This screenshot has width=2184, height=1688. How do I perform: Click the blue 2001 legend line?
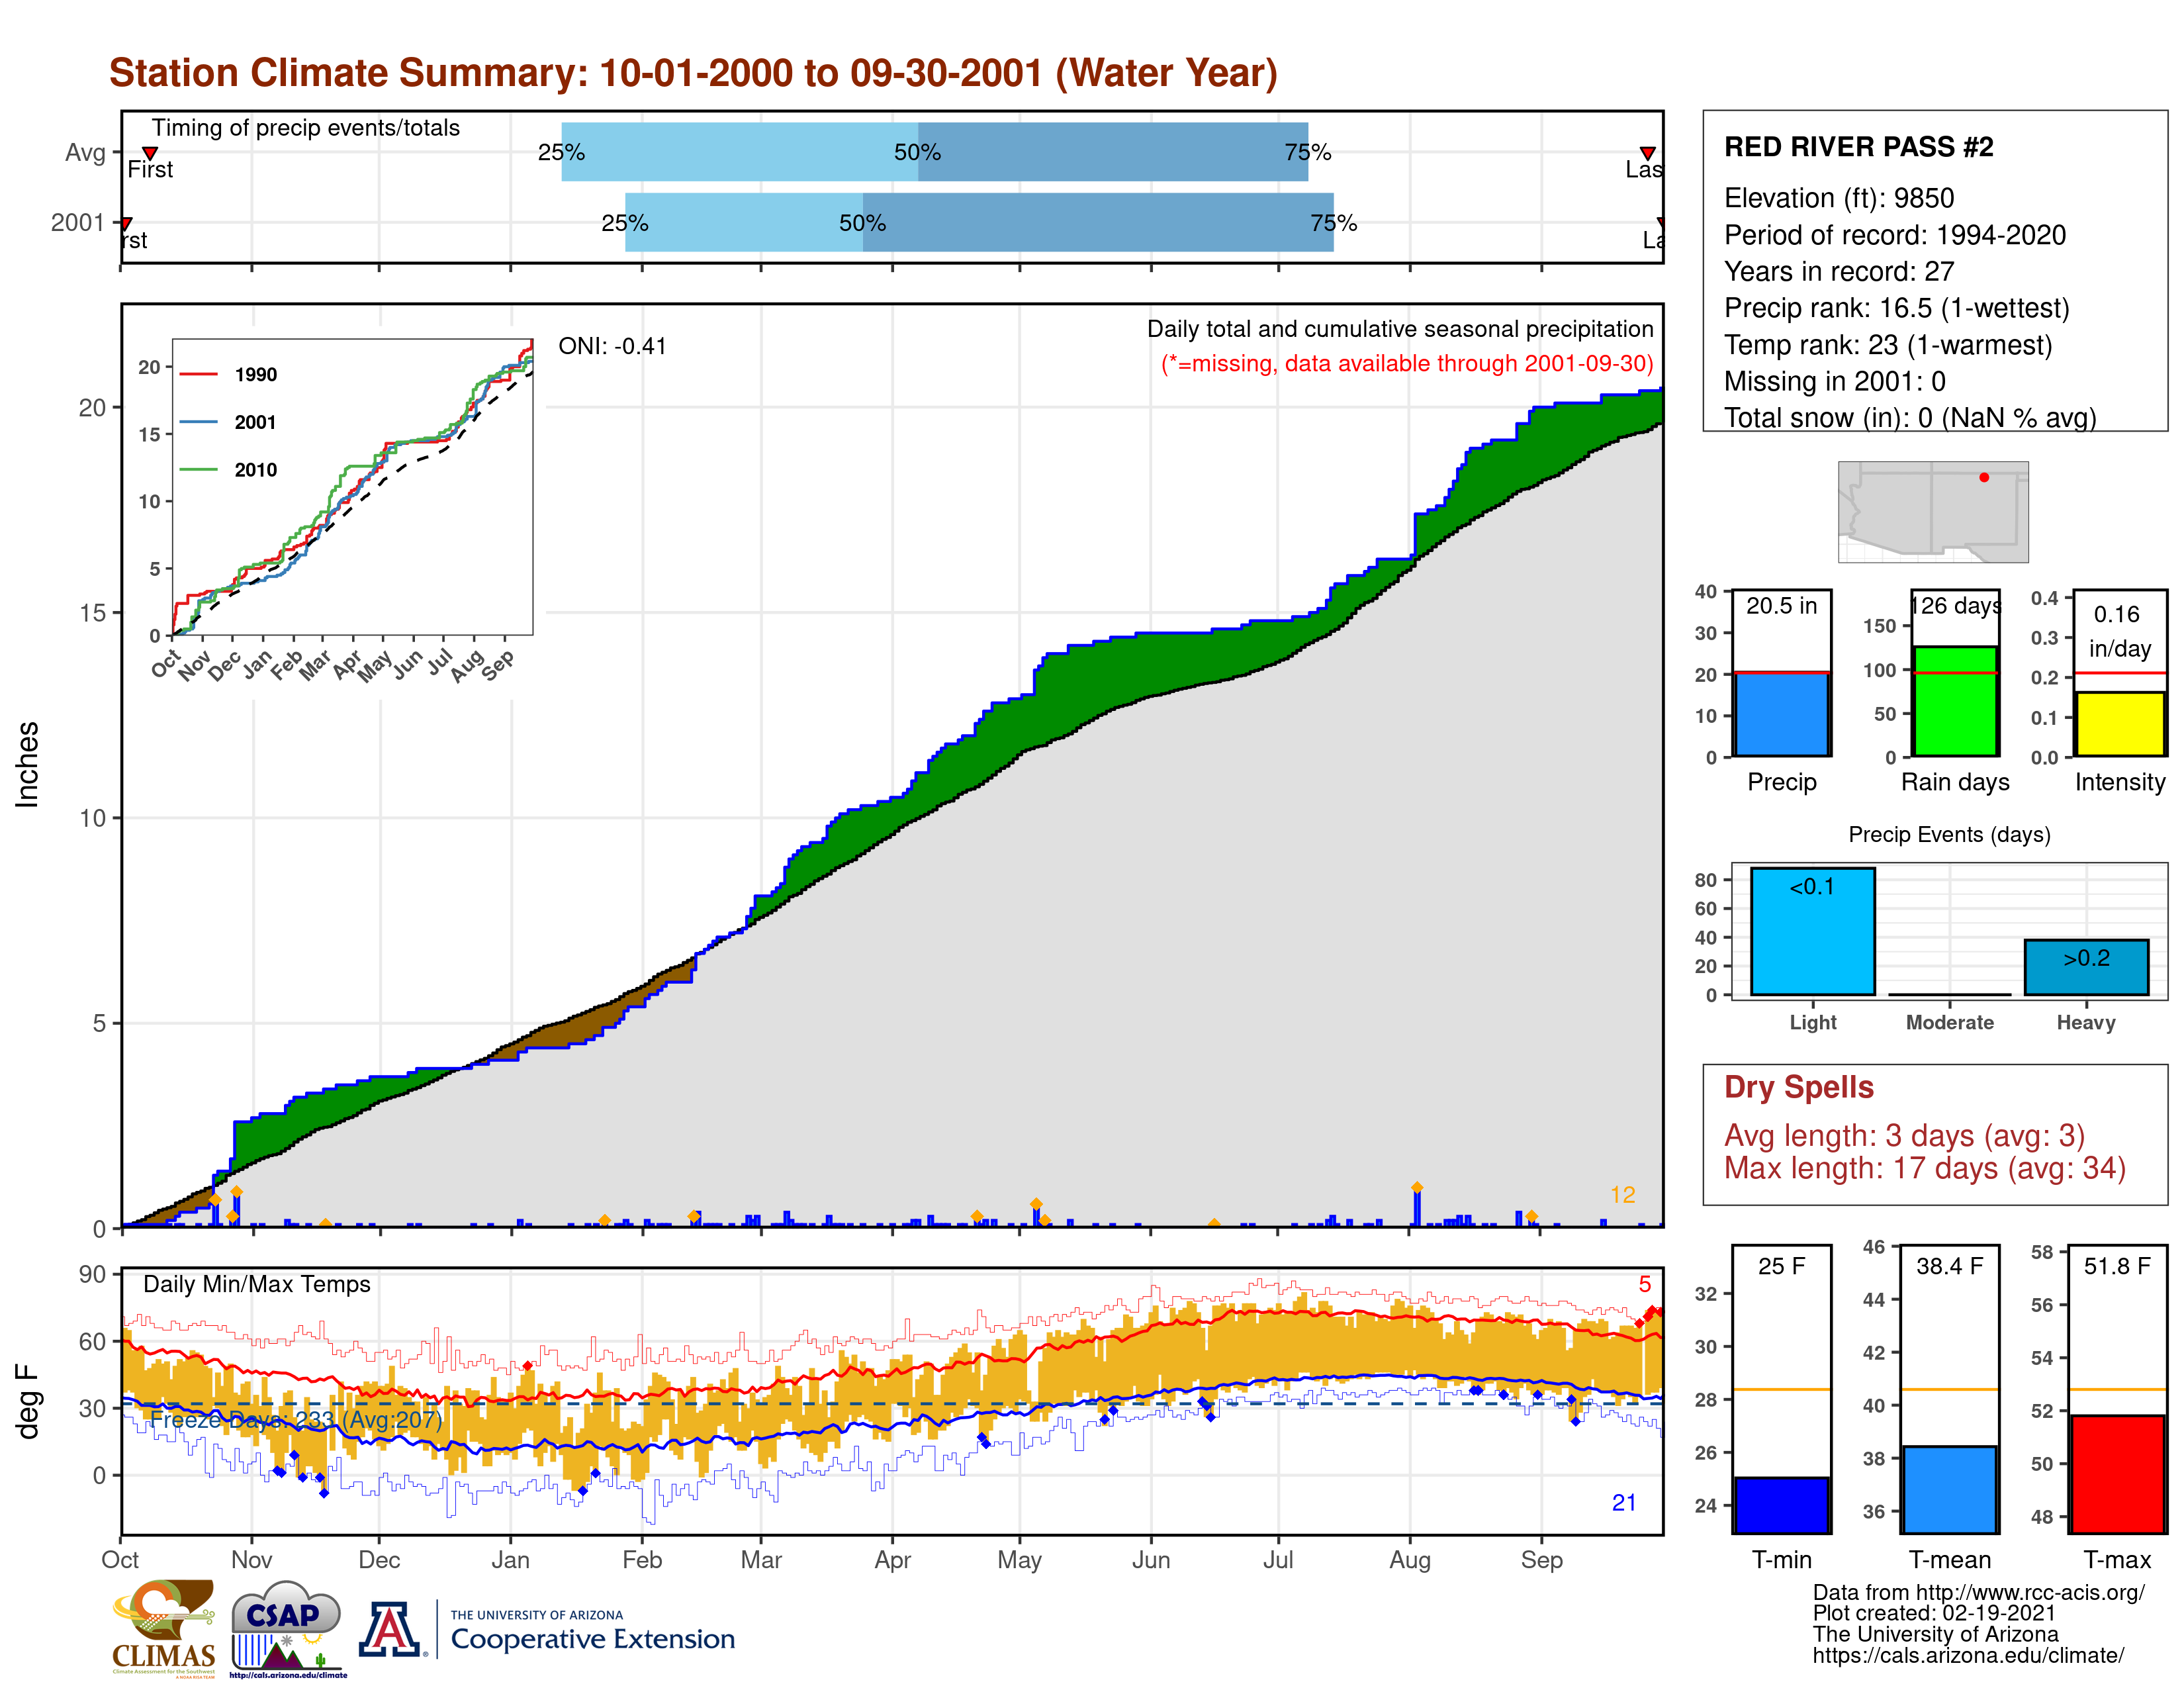coord(199,422)
